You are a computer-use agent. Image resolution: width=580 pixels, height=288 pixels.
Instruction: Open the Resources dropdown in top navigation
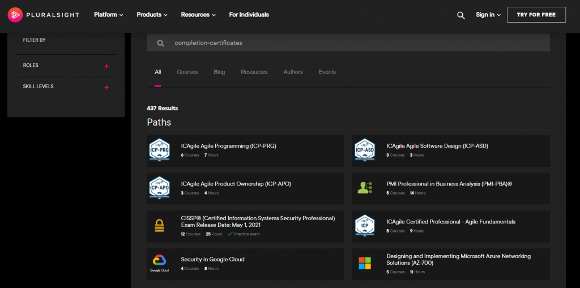pyautogui.click(x=198, y=15)
